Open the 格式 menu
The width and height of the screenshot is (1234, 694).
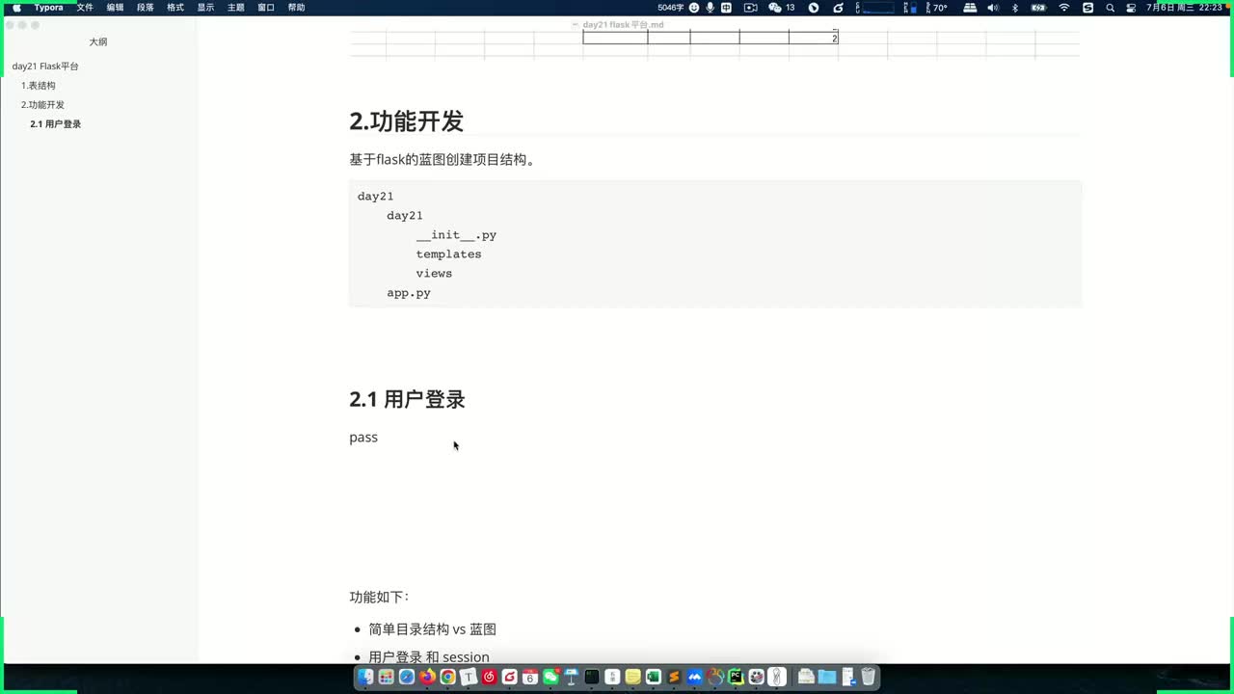coord(175,8)
